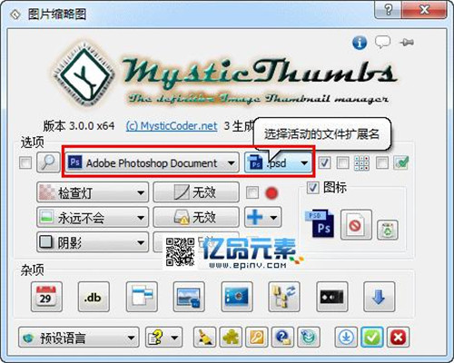Screen dimensions: 454x363
Task: Open the question mark help dropdown
Action: coord(163,337)
